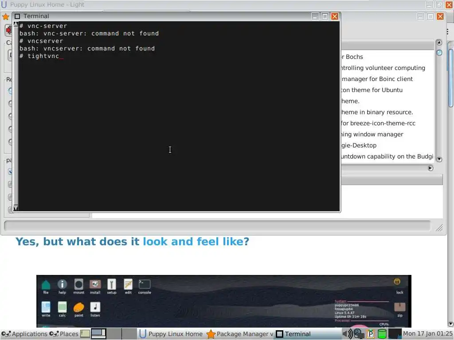Click the Terminal scrollbar down arrow
The width and height of the screenshot is (454, 340).
pos(16,208)
